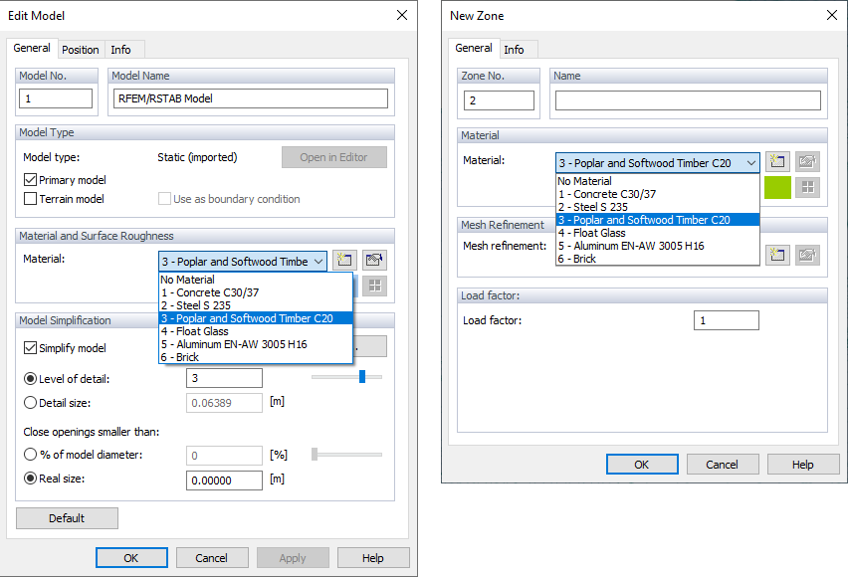Edit the mesh refinement in New Zone
The height and width of the screenshot is (577, 848).
click(x=807, y=255)
